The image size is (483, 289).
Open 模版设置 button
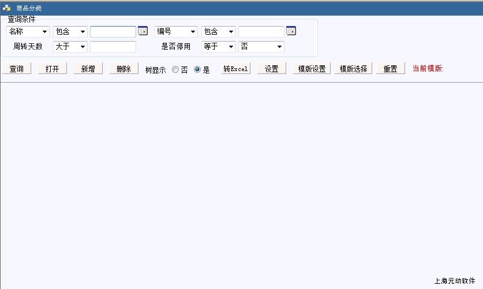click(312, 69)
